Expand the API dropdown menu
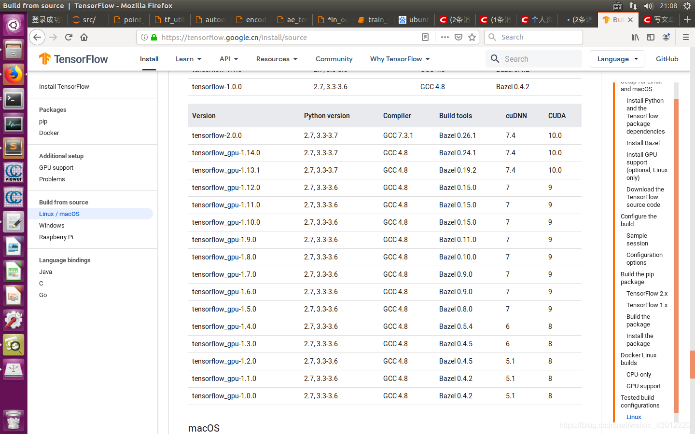Screen dimensions: 695x434 coord(229,59)
